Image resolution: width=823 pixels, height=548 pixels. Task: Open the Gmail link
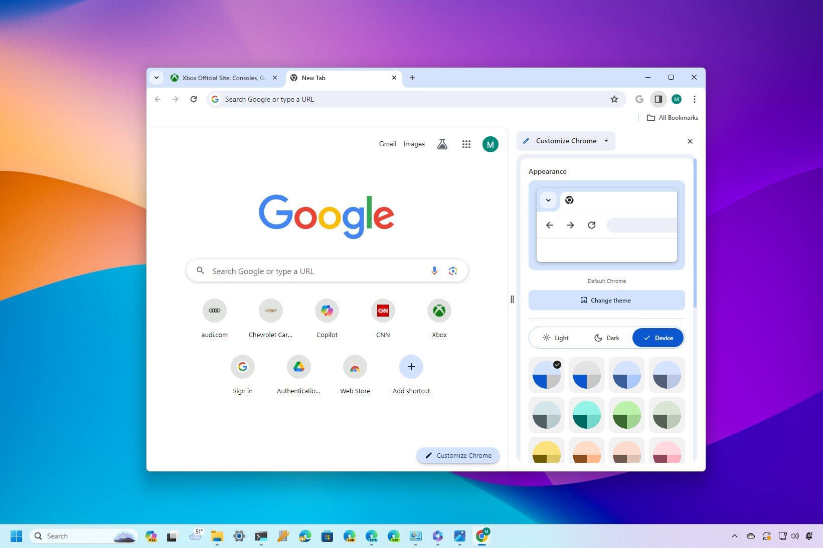point(387,144)
